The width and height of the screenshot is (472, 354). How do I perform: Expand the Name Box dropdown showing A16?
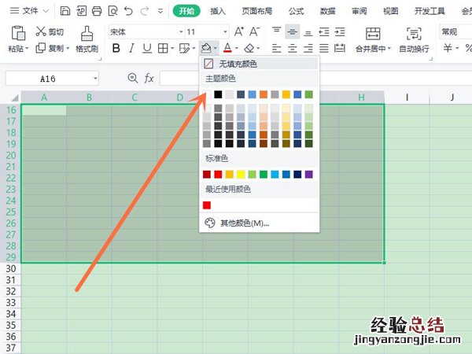(95, 78)
